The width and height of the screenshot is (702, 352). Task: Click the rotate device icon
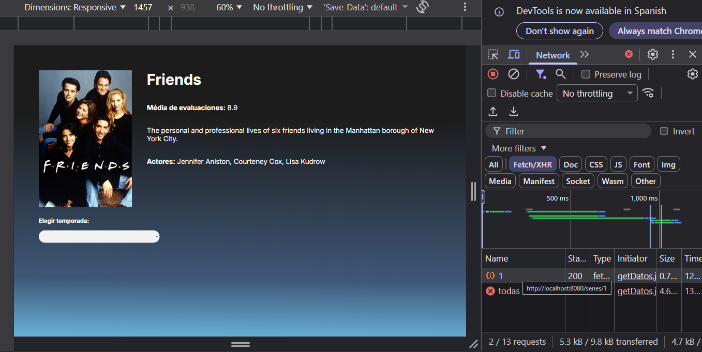(x=423, y=7)
